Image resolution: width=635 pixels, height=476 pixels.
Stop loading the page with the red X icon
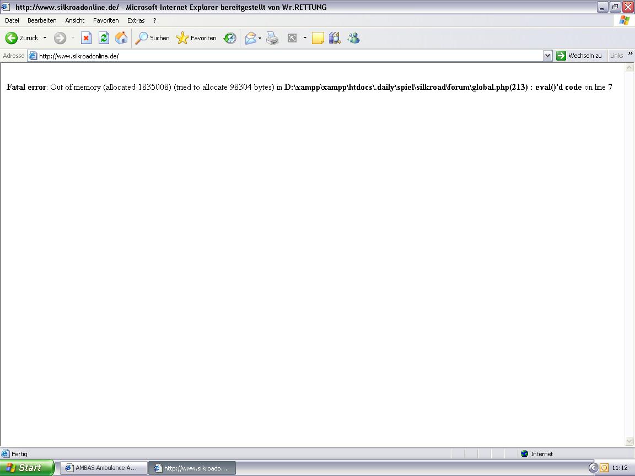tap(86, 38)
